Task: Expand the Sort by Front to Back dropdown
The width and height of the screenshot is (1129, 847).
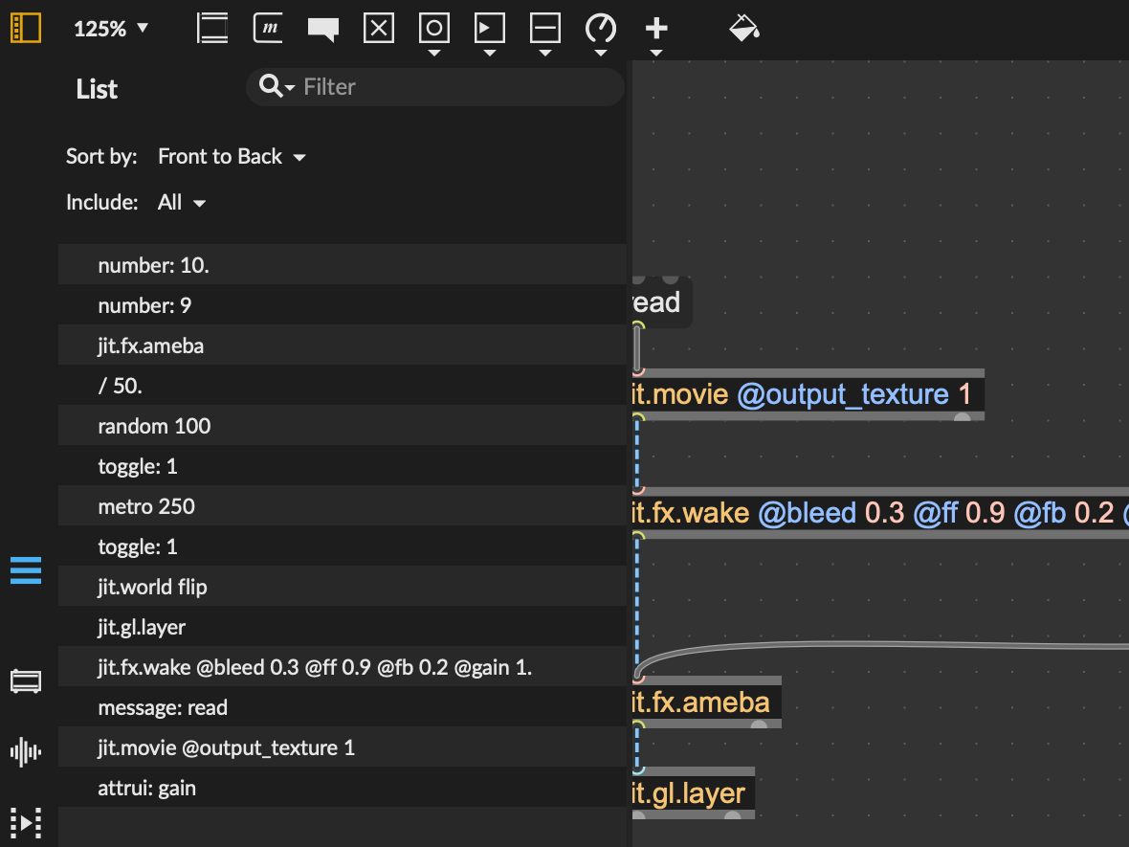Action: pyautogui.click(x=232, y=156)
